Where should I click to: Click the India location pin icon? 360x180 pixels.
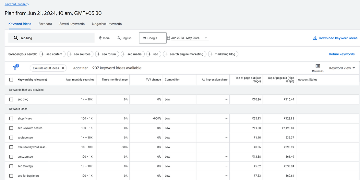tap(100, 38)
